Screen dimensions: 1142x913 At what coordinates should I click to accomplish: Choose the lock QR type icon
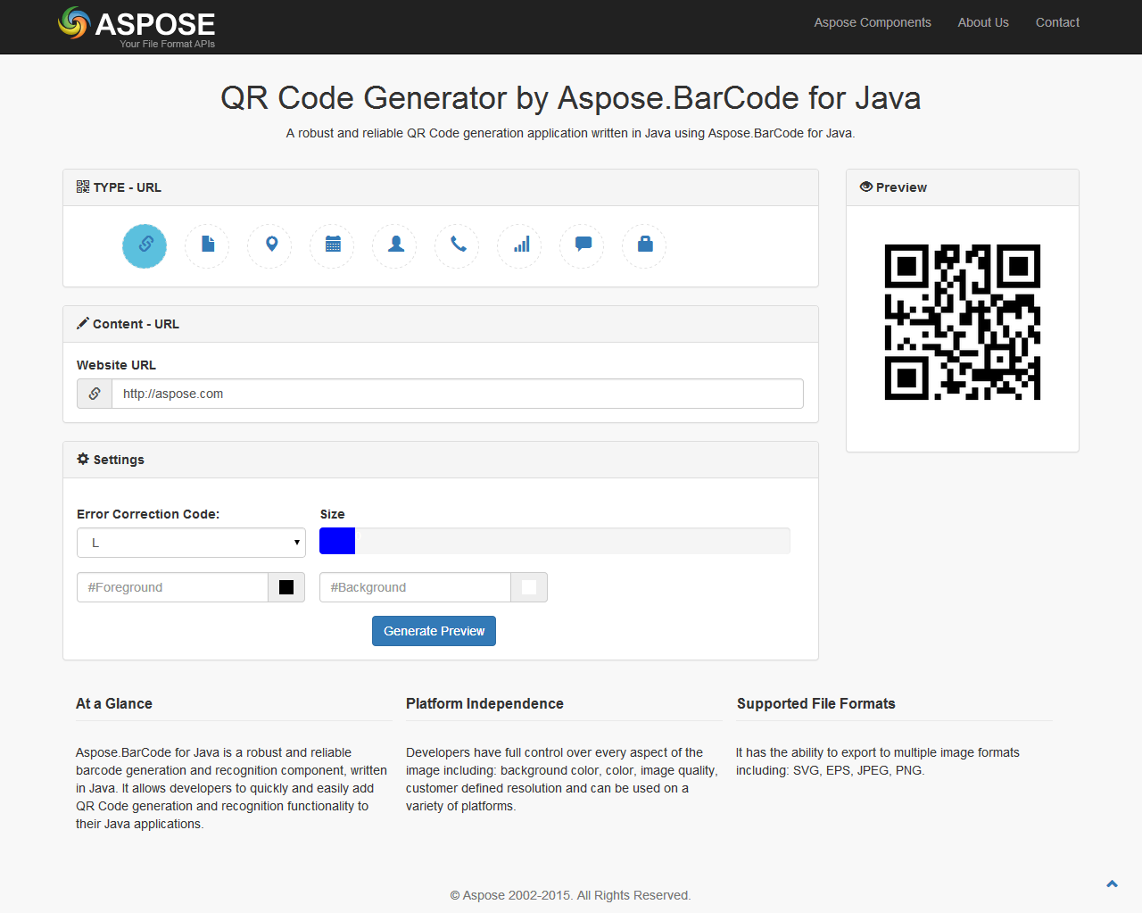tap(644, 246)
